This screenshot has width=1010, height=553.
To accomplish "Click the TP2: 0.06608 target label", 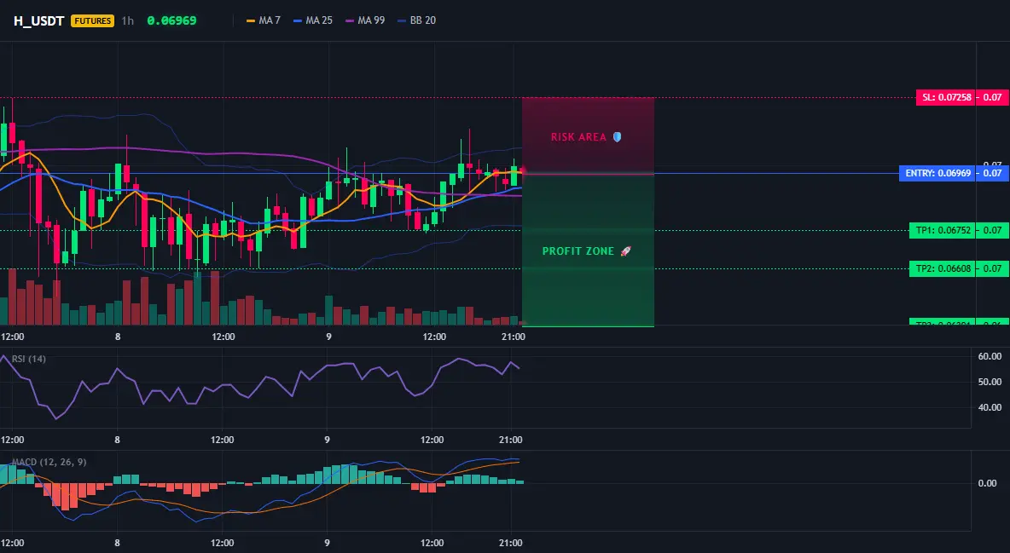I will [942, 268].
